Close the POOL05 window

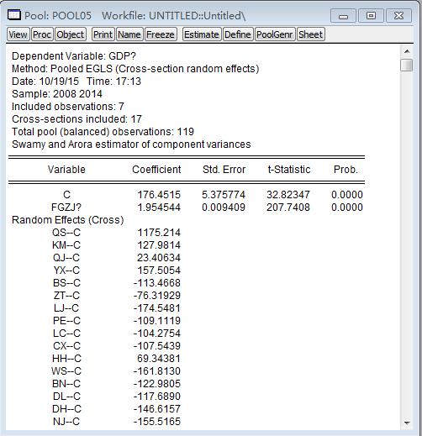pos(398,16)
